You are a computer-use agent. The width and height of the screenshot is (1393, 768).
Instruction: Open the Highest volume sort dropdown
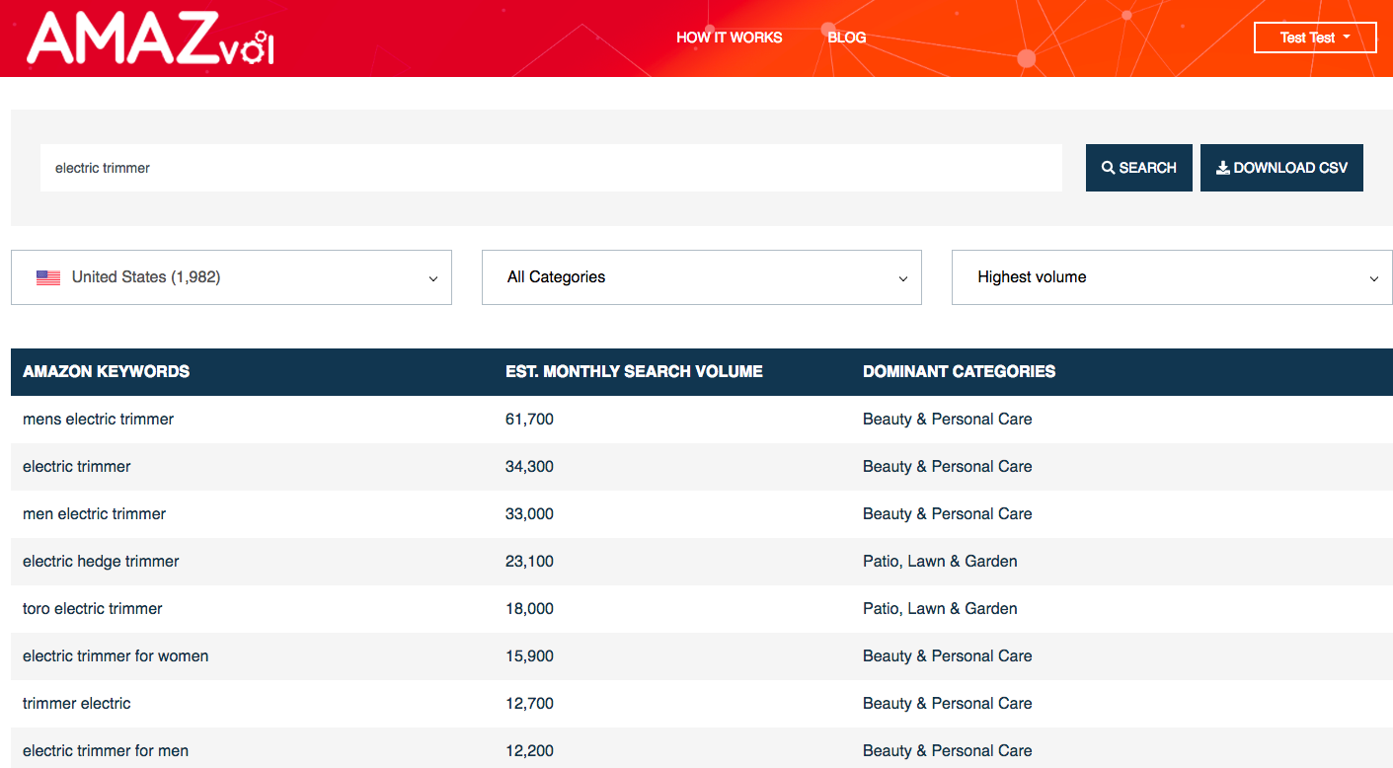point(1171,277)
